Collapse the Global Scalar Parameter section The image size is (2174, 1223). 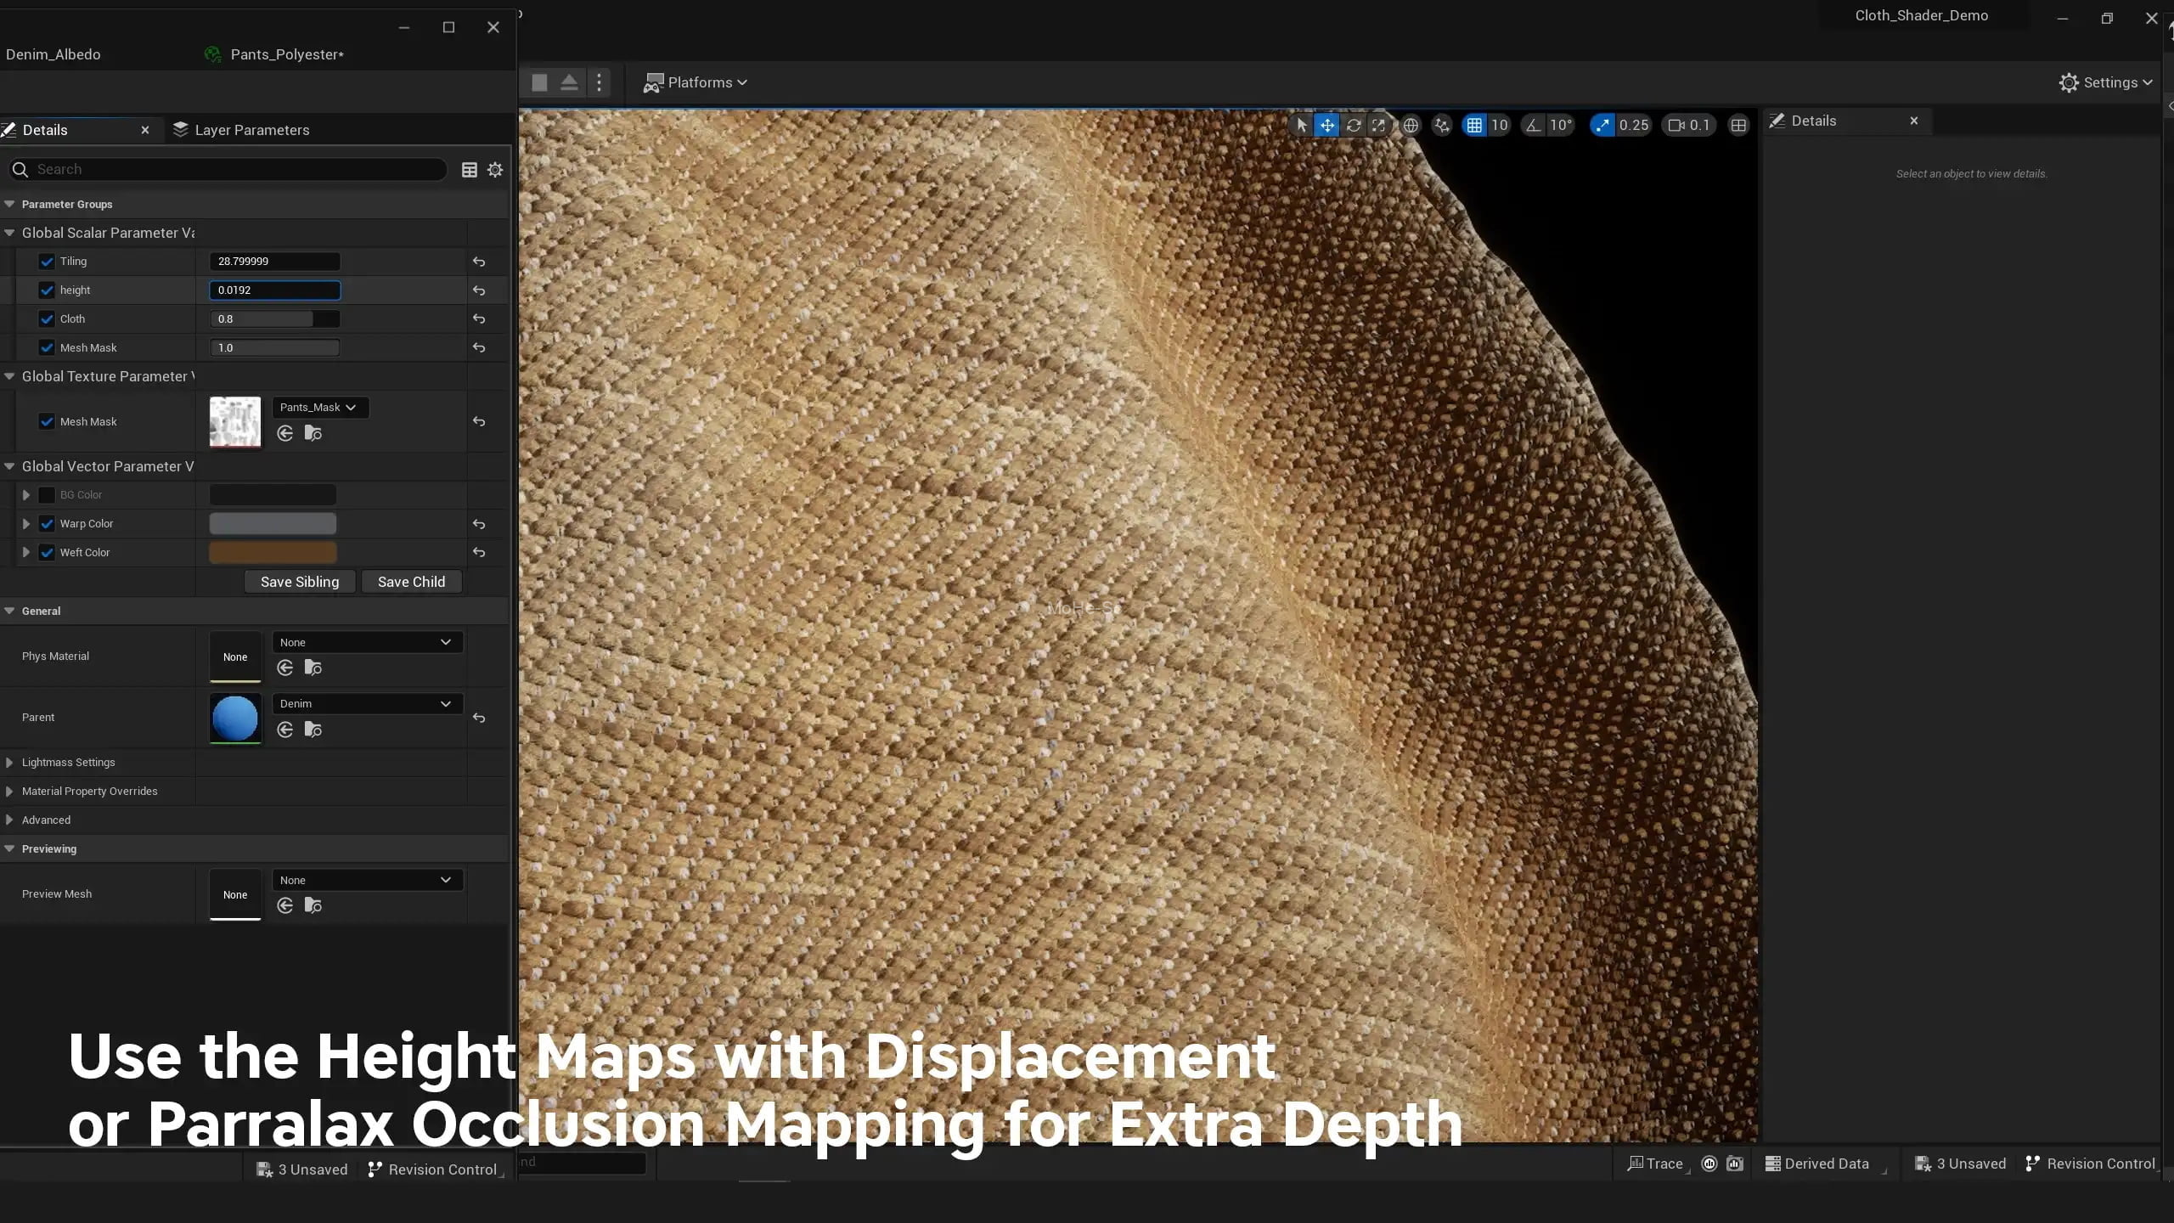[8, 232]
